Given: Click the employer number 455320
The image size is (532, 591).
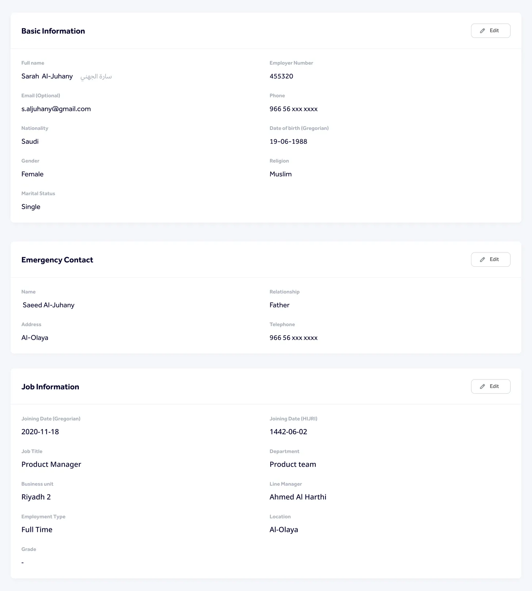Looking at the screenshot, I should click(281, 76).
